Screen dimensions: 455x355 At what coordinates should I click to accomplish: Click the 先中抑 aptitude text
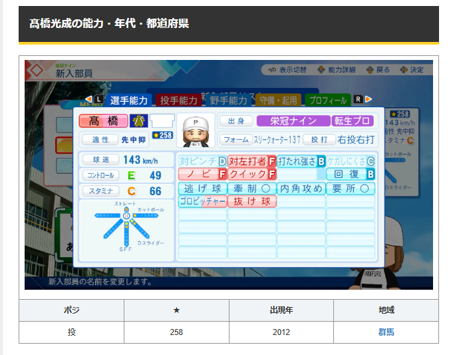133,140
